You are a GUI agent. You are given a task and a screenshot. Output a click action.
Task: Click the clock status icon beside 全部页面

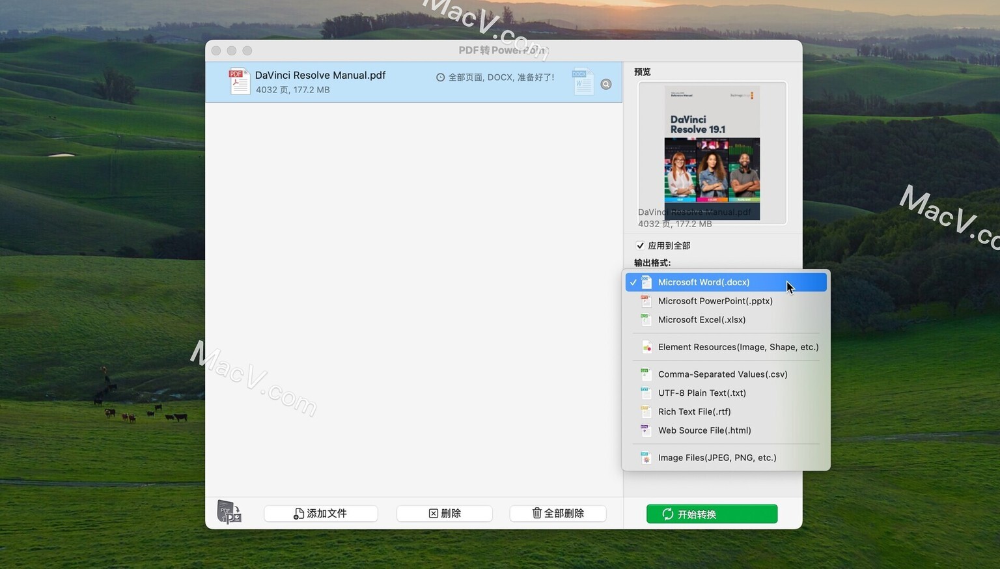click(440, 77)
